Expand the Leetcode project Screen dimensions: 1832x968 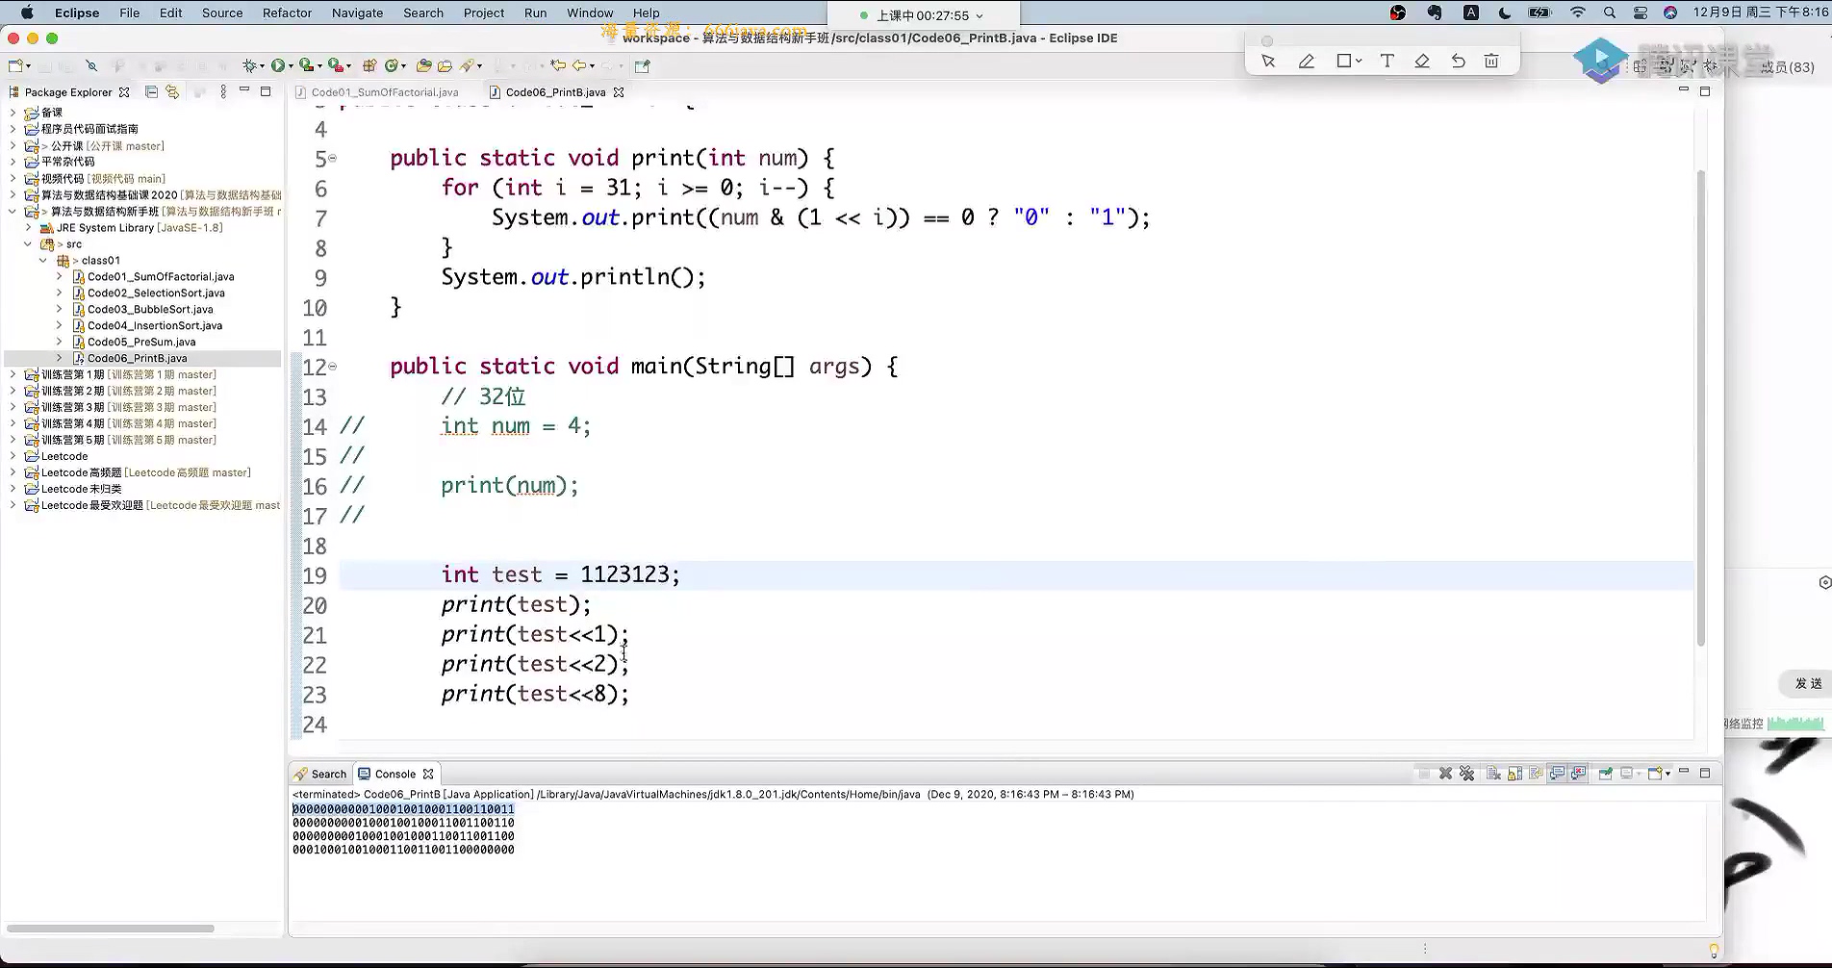(x=13, y=456)
